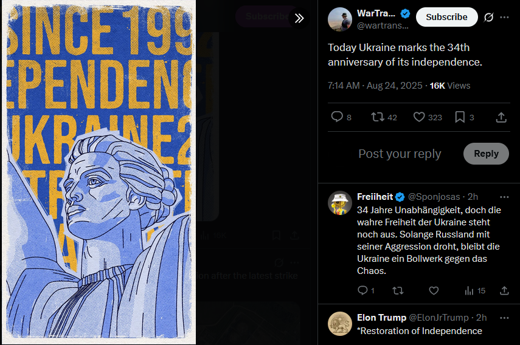
Task: Share the main post
Action: coord(501,117)
